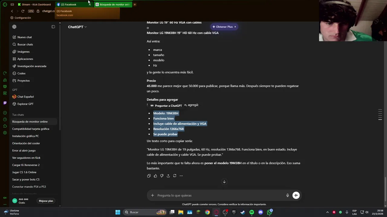Give thumbs up to response
The image size is (387, 217).
pyautogui.click(x=155, y=176)
